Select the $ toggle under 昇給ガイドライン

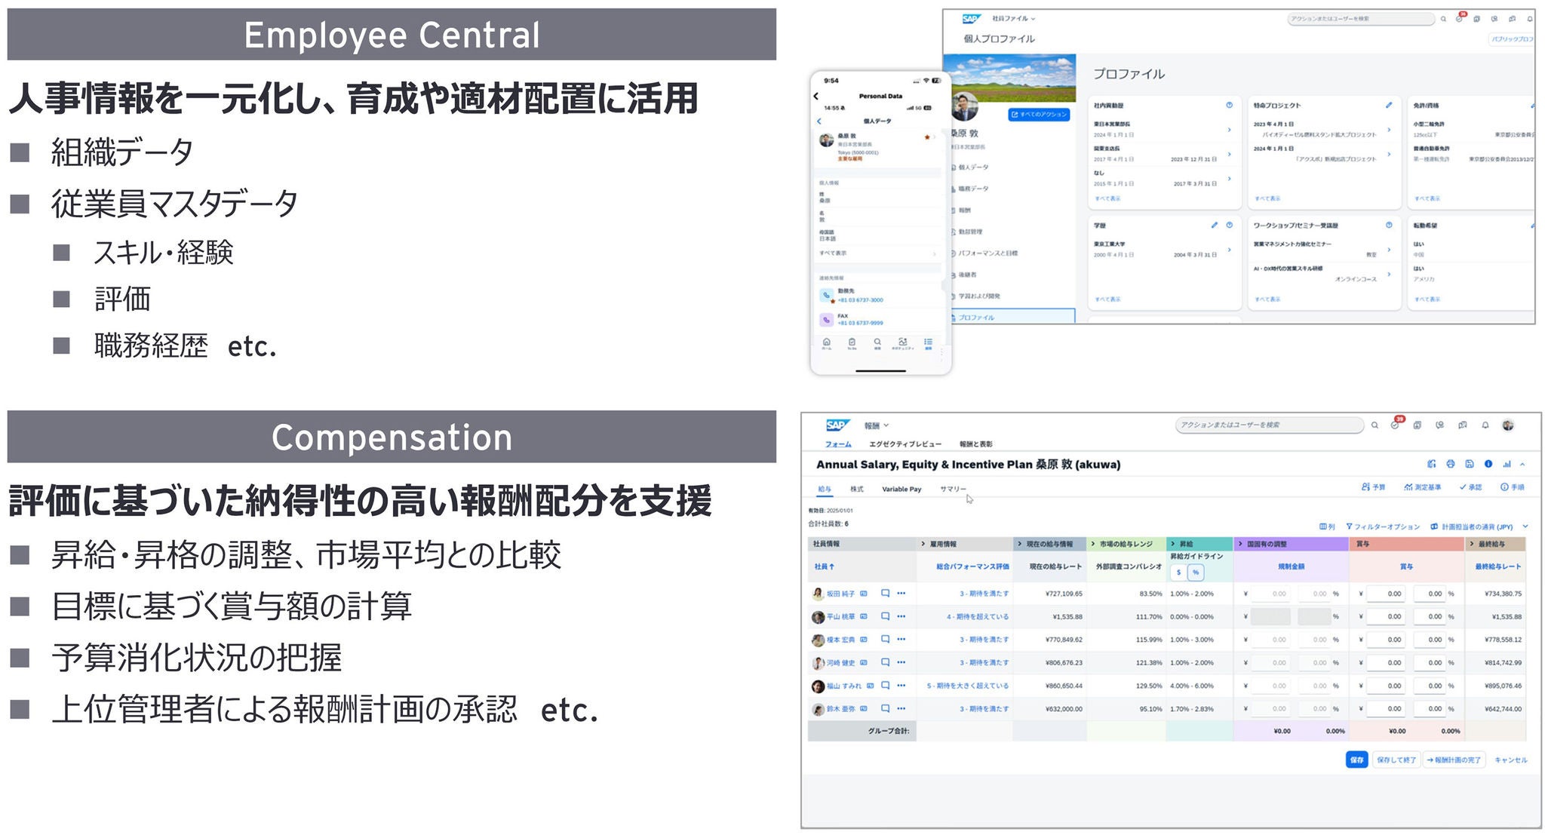pyautogui.click(x=1178, y=573)
